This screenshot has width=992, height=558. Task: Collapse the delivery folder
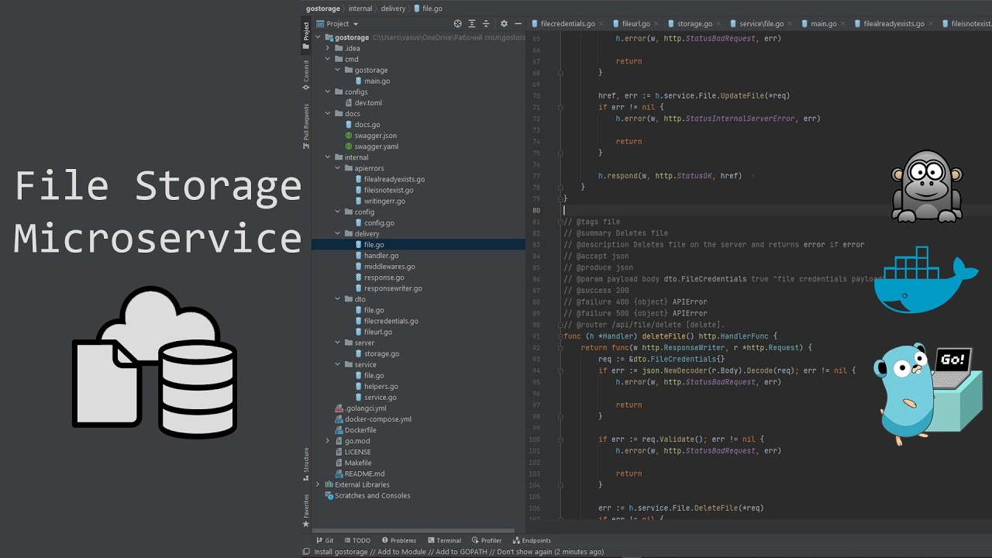[337, 233]
